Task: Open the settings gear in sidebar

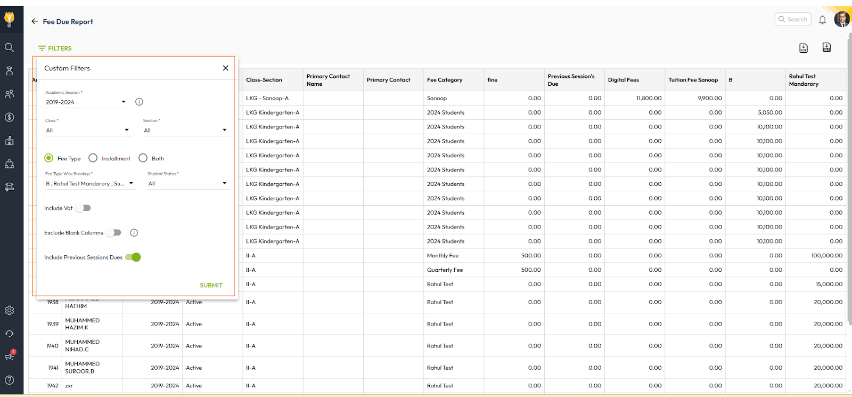Action: (9, 310)
